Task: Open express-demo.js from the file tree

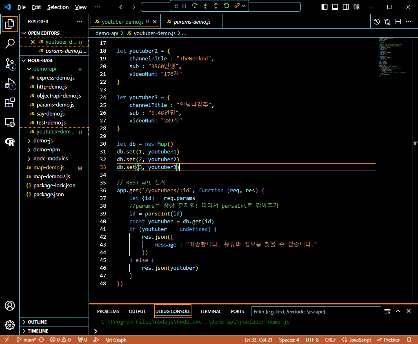Action: (54, 78)
